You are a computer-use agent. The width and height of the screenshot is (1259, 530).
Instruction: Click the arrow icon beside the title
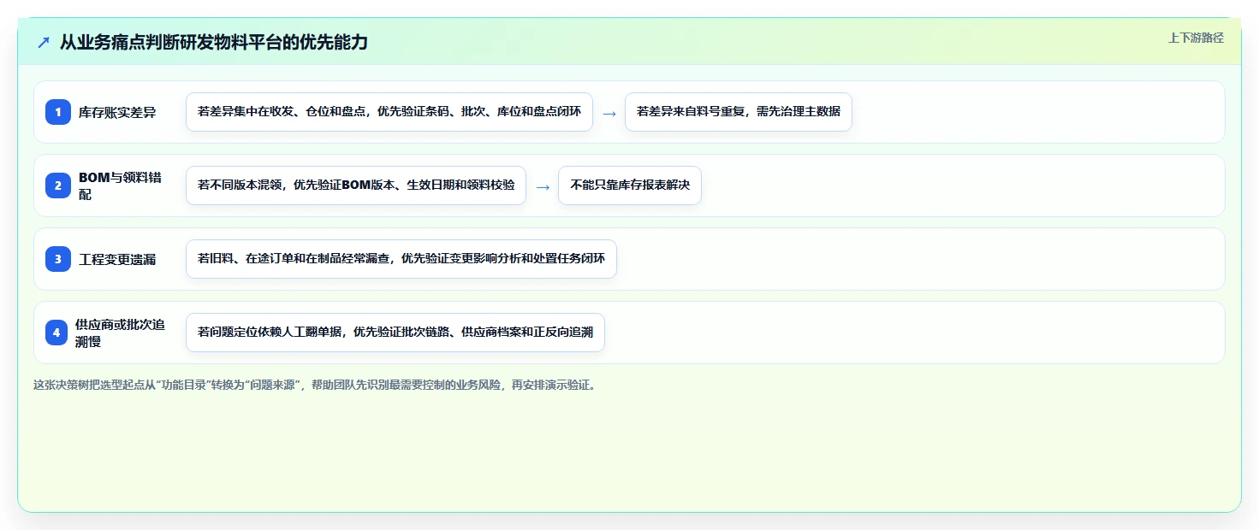coord(44,42)
